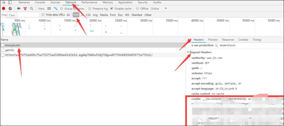The width and height of the screenshot is (284, 126).
Task: Click the :scheme https header line
Action: coord(202,73)
